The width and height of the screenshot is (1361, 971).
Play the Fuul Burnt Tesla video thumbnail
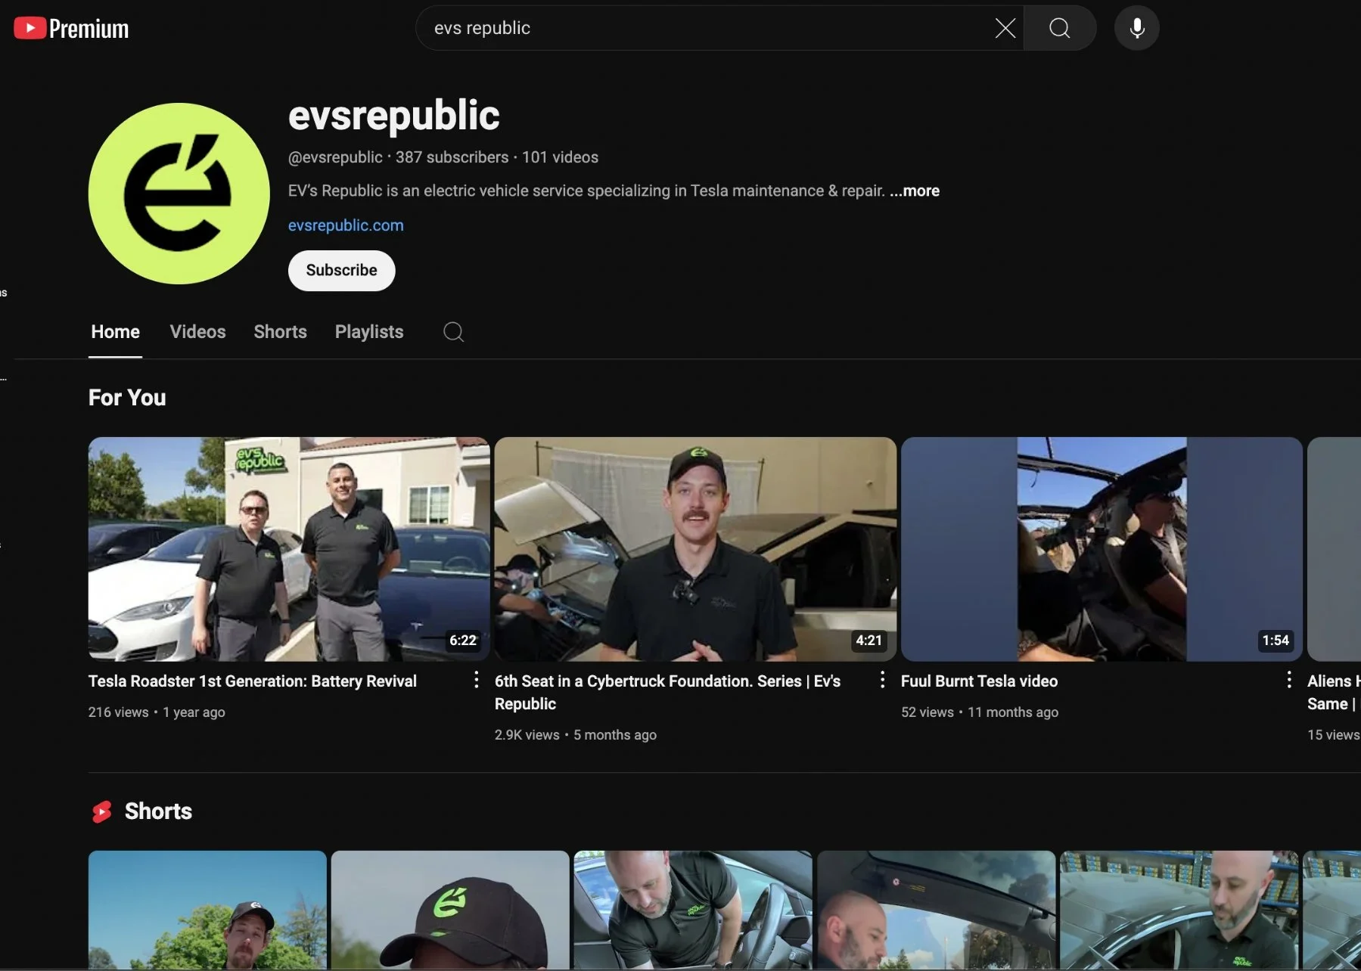[1102, 549]
